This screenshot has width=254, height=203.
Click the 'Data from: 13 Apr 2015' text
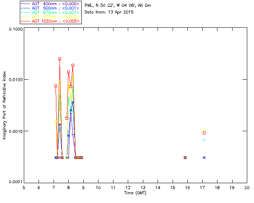109,12
